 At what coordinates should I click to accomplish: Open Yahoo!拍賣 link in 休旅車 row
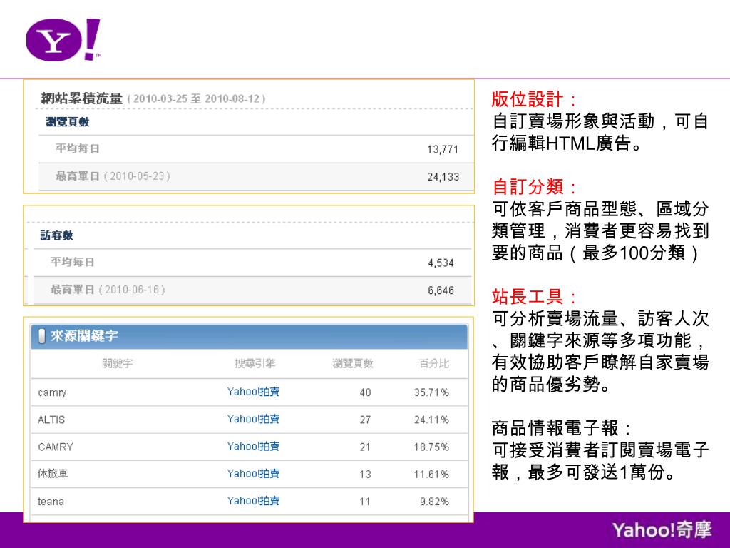coord(253,474)
